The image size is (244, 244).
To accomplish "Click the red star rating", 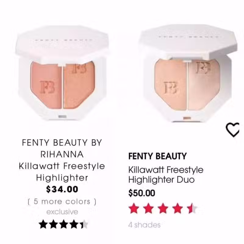I will click(x=163, y=208).
